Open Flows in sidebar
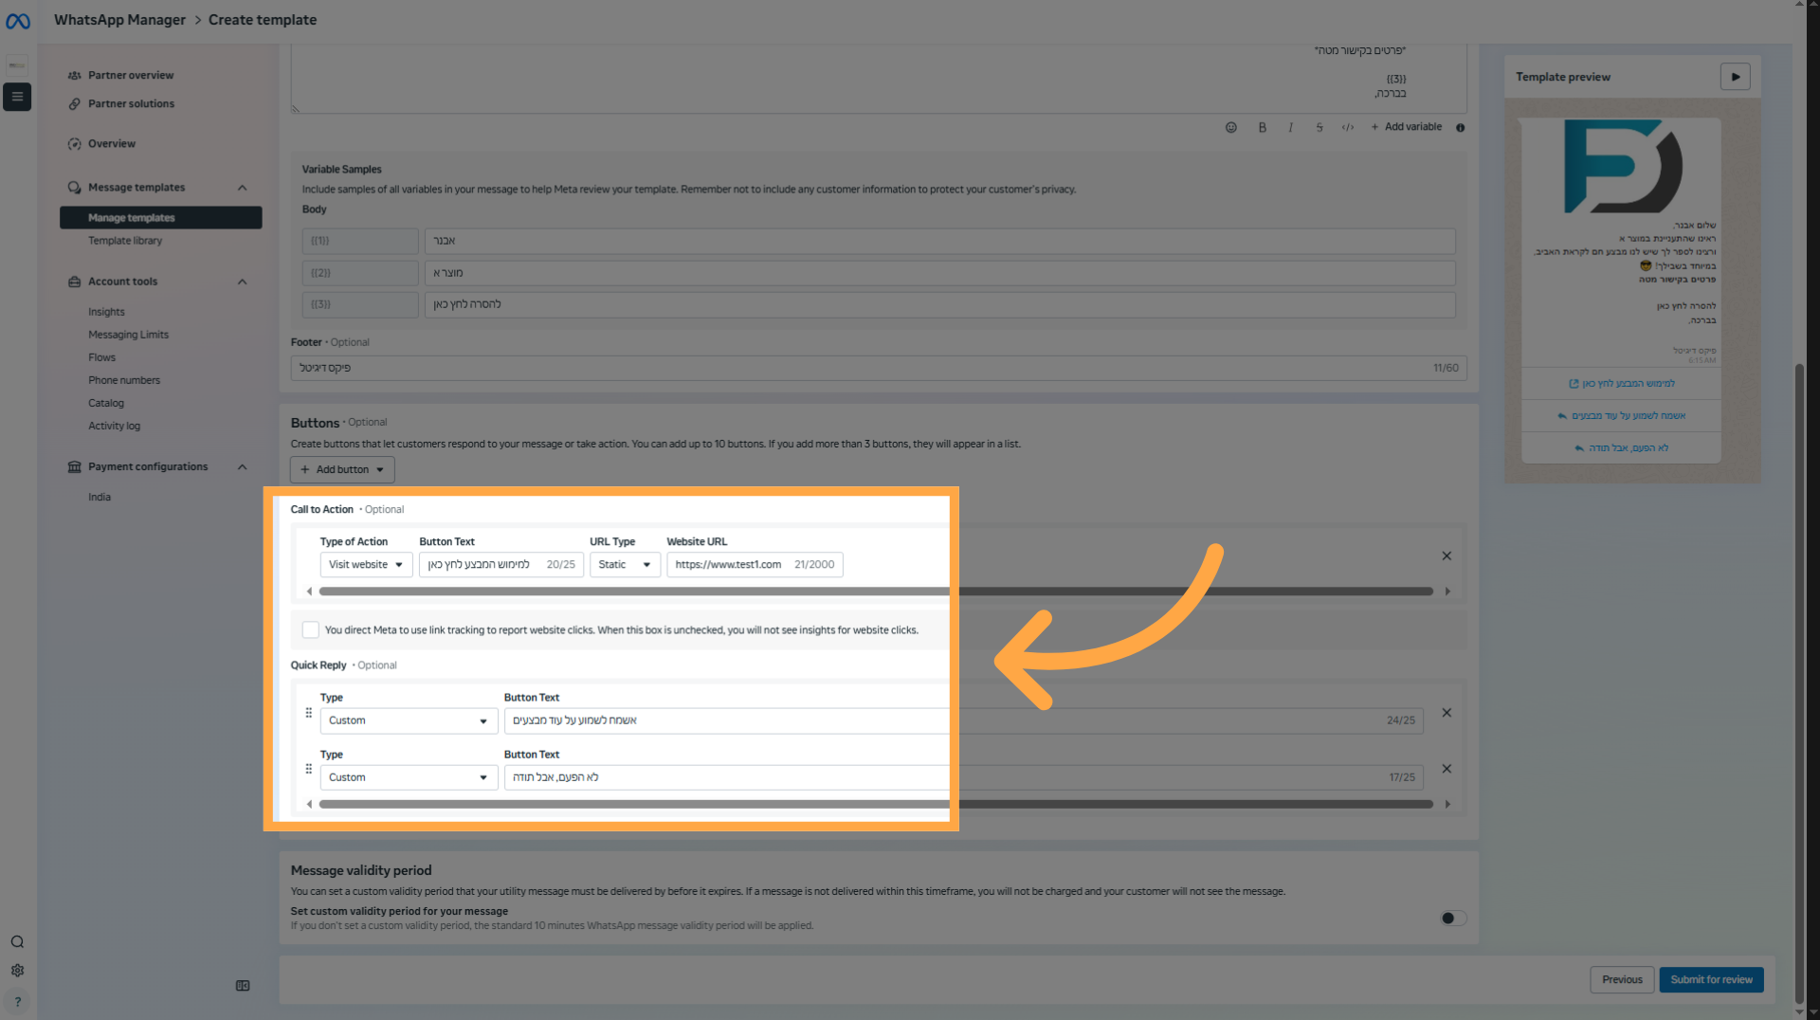1820x1020 pixels. (x=101, y=357)
